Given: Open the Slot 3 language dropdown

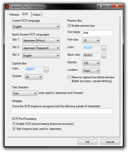Looking at the screenshot, I should [x=41, y=56].
